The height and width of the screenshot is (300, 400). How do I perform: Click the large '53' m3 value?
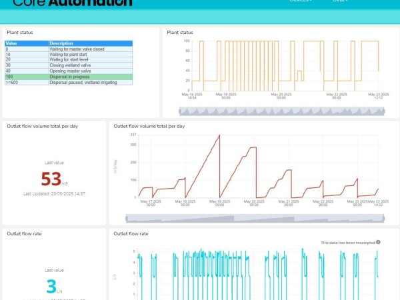tap(51, 179)
